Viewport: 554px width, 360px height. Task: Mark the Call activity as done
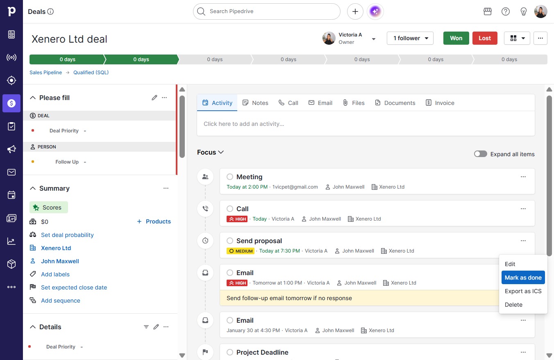tap(230, 209)
